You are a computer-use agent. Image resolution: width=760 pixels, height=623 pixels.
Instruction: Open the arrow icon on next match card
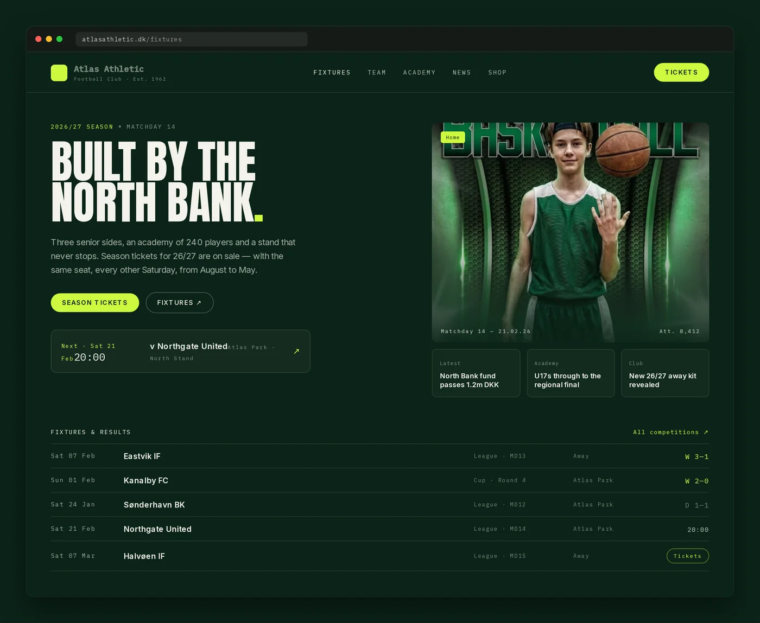coord(296,351)
